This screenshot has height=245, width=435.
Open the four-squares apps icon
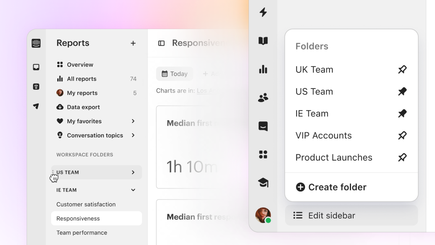coord(263,154)
